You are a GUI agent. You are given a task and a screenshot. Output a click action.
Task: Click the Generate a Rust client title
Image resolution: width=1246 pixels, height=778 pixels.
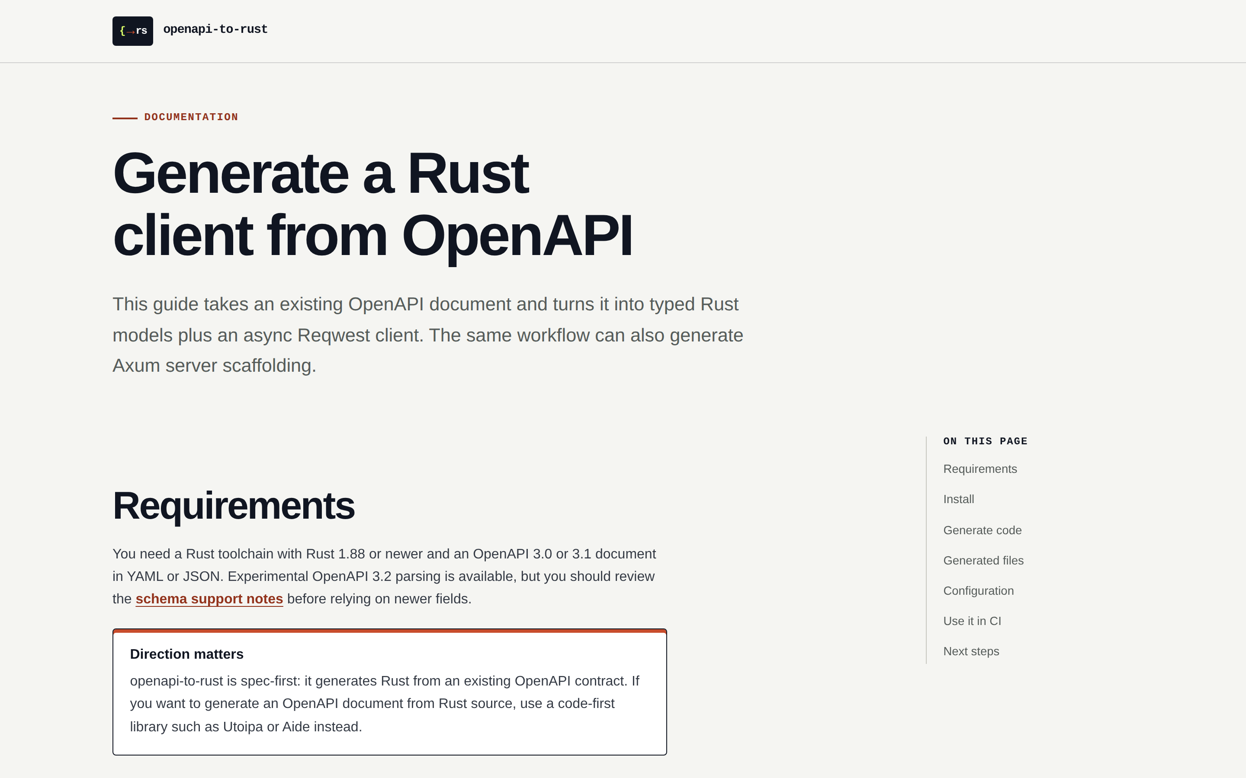[372, 204]
